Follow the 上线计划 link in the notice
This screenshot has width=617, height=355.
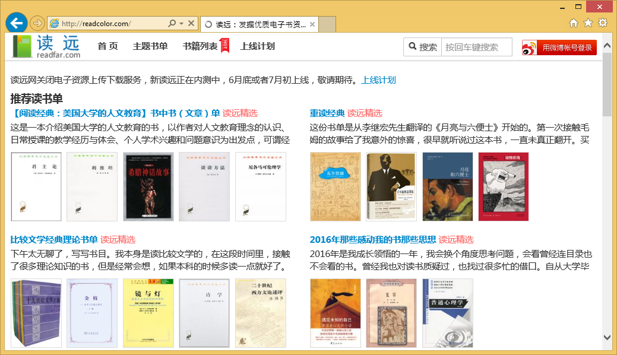pyautogui.click(x=378, y=80)
